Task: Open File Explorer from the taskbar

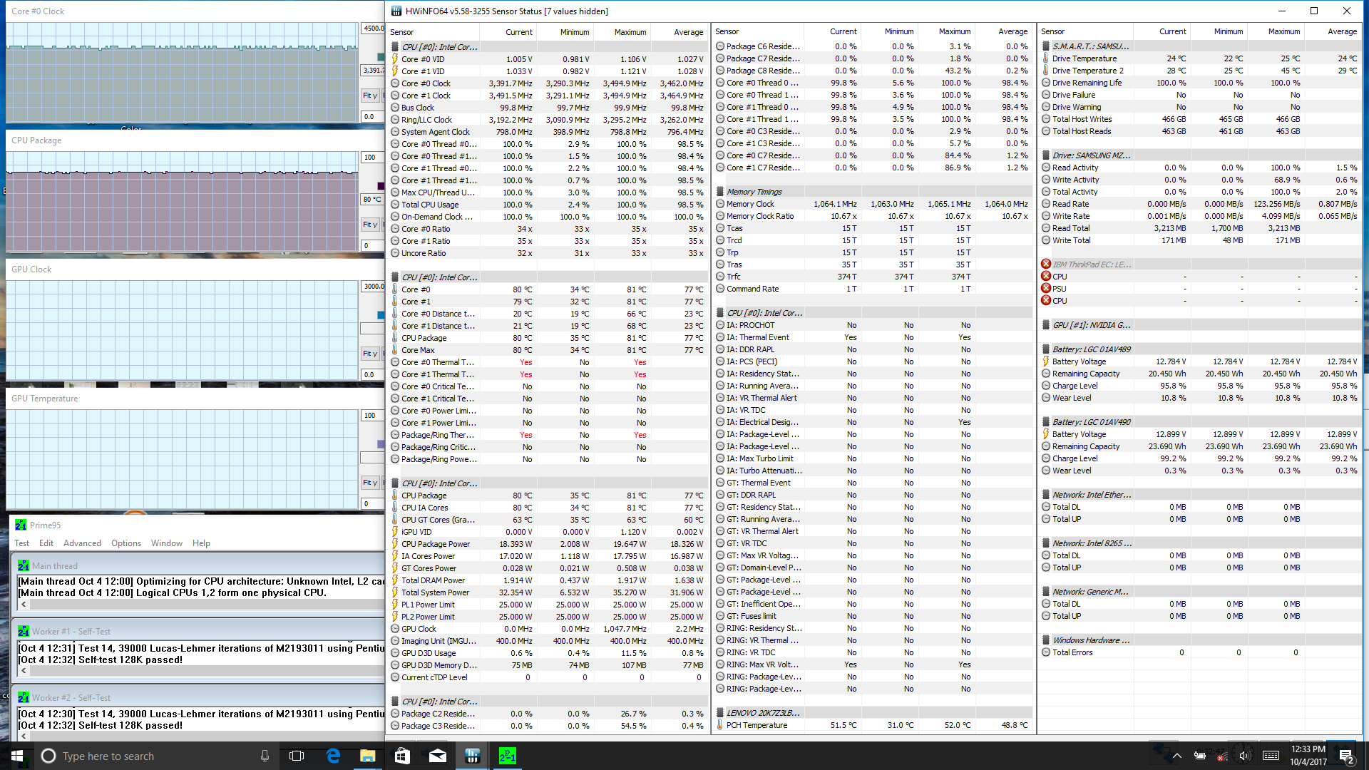Action: point(367,756)
